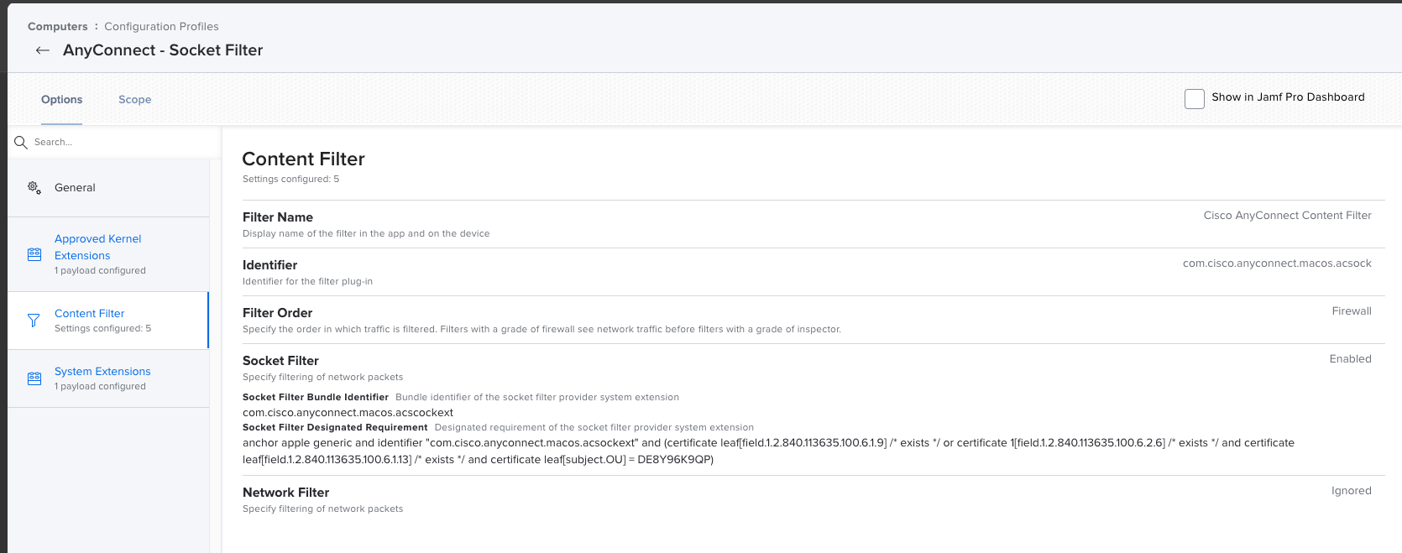Click the General gear icon
The height and width of the screenshot is (553, 1402).
[34, 187]
